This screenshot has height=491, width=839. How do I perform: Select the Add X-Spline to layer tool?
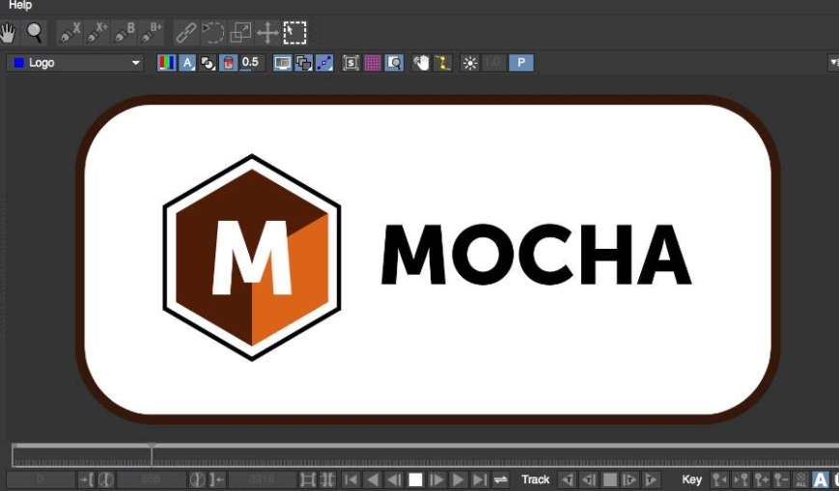tap(97, 33)
